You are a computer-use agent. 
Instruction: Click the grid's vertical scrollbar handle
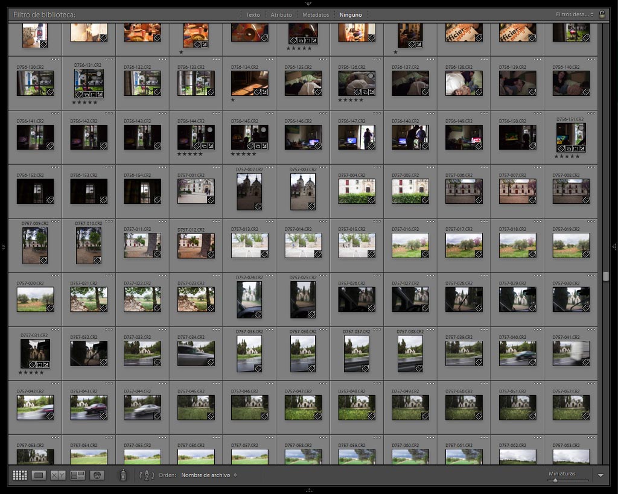[x=605, y=276]
